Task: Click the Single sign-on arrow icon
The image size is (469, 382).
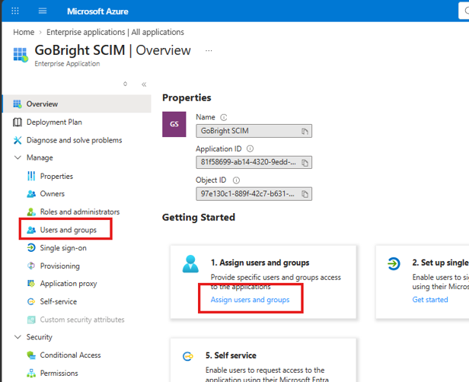Action: (x=31, y=248)
